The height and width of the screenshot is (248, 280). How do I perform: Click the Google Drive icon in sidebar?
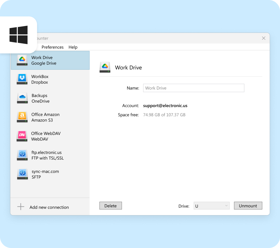tap(22, 60)
